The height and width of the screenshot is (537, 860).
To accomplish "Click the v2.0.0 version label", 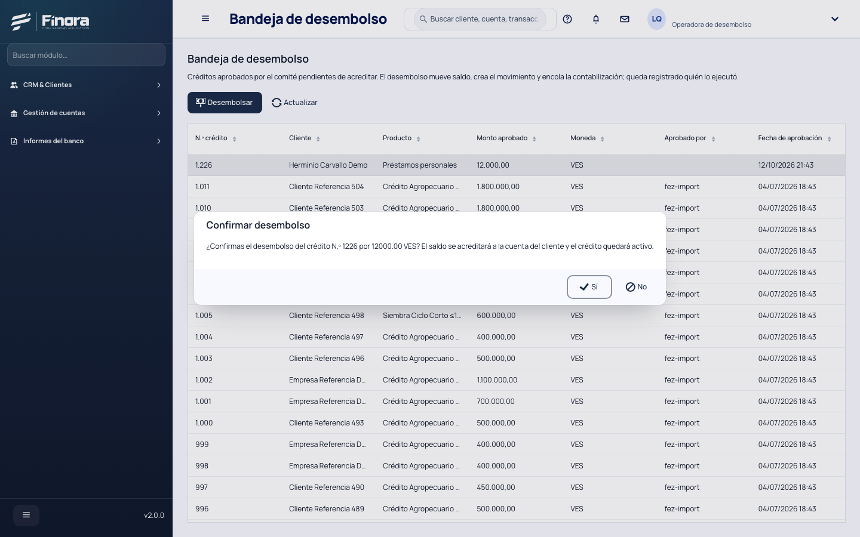I will (154, 516).
